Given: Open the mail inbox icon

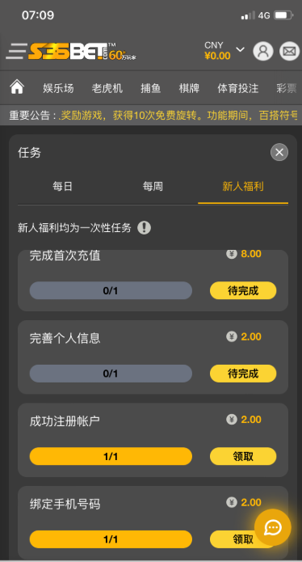Looking at the screenshot, I should pyautogui.click(x=289, y=51).
